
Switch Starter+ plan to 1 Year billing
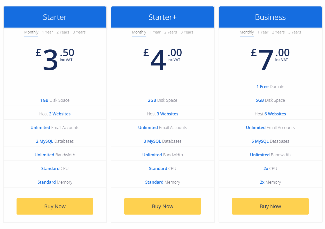click(x=155, y=32)
